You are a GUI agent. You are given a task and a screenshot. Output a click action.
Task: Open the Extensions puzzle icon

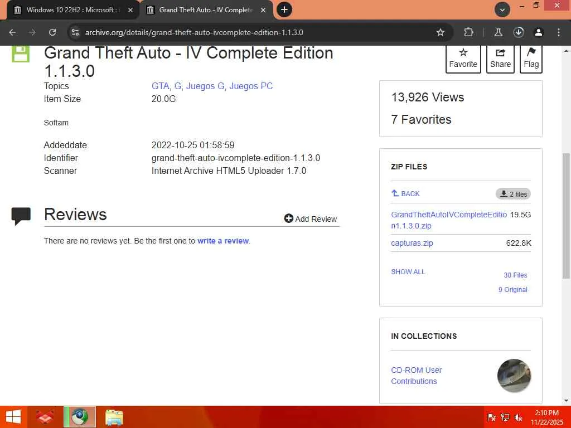468,32
